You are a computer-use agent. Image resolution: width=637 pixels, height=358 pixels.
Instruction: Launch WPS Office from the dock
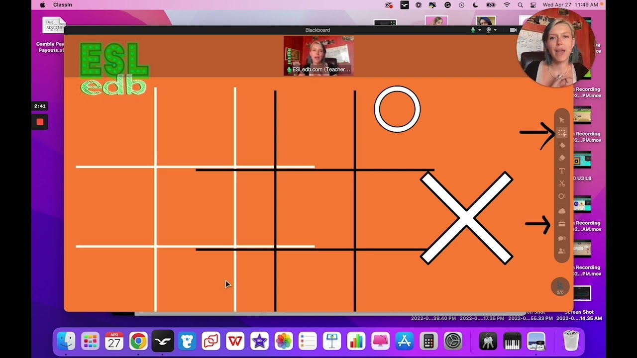point(235,342)
